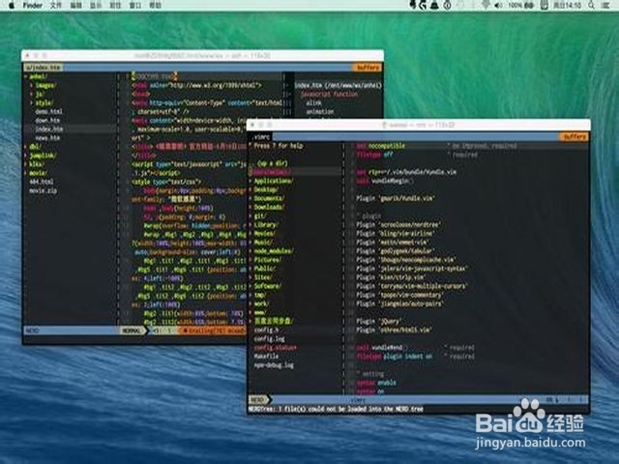
Task: Select the work/ directory
Action: 261,304
